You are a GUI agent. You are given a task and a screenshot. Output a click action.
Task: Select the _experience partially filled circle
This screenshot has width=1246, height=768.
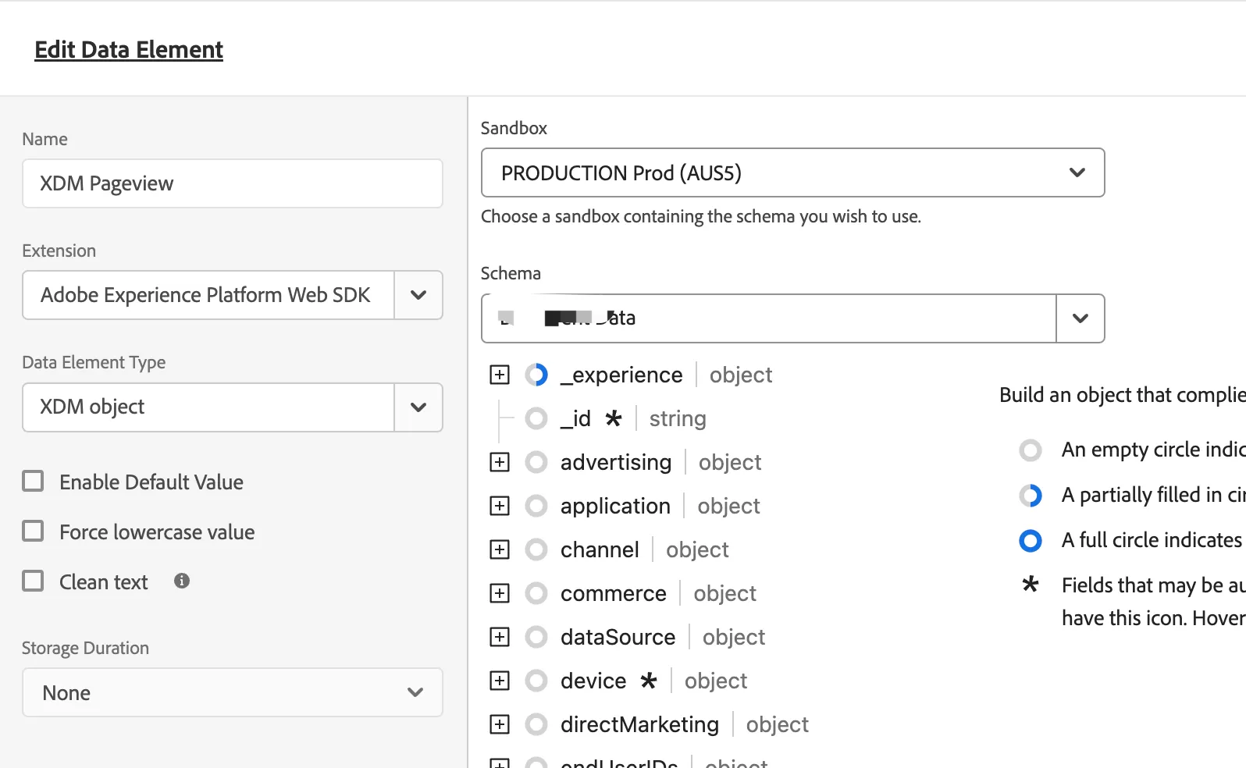coord(536,375)
